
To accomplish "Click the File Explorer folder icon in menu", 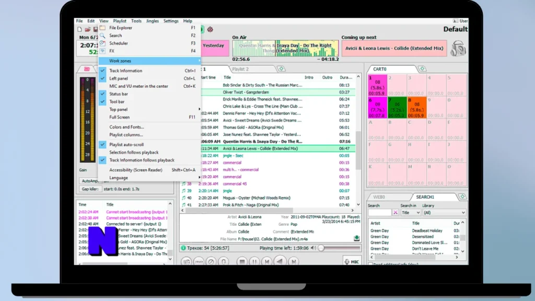I will (102, 28).
